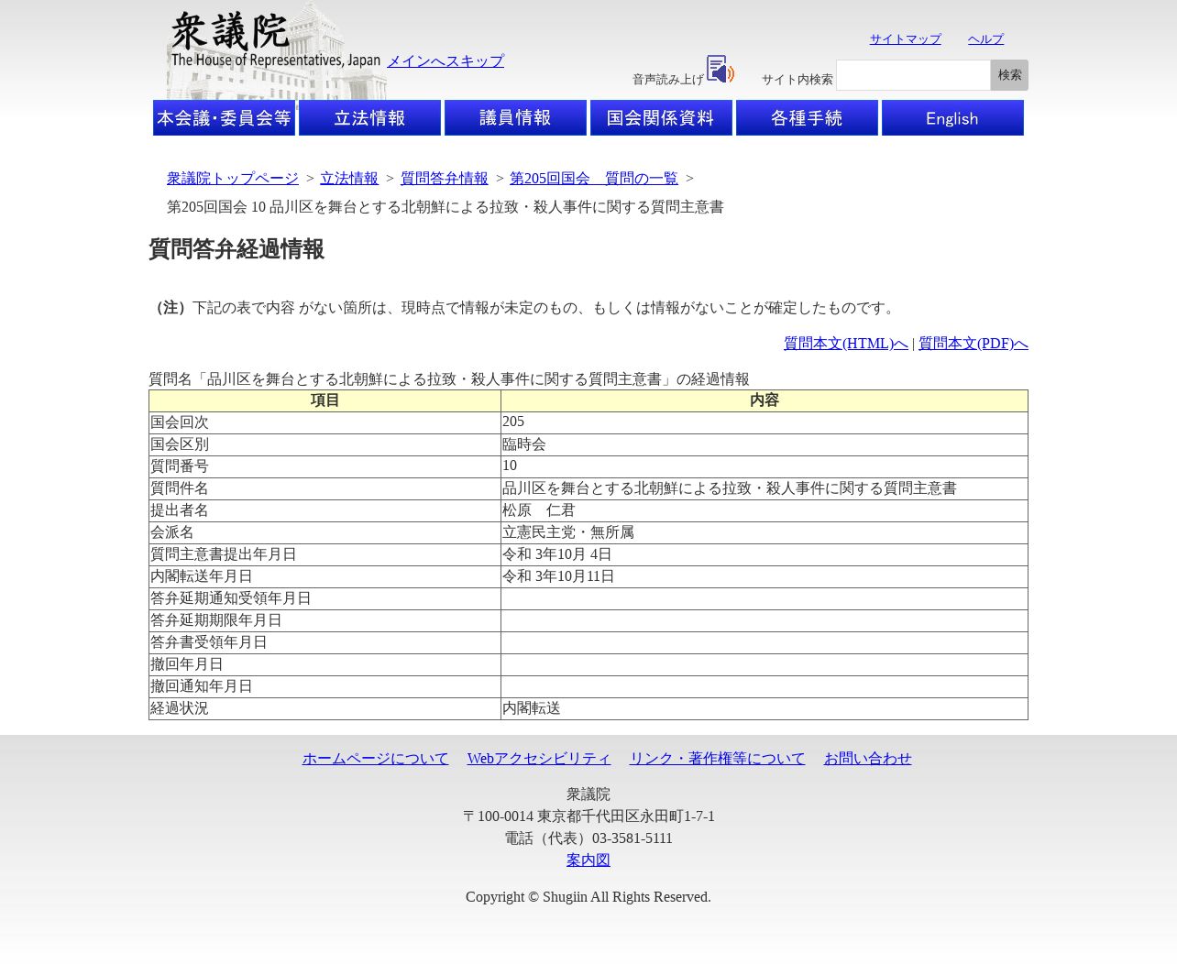
Task: Select the 立憲民主党・無所属 cell
Action: click(x=764, y=532)
